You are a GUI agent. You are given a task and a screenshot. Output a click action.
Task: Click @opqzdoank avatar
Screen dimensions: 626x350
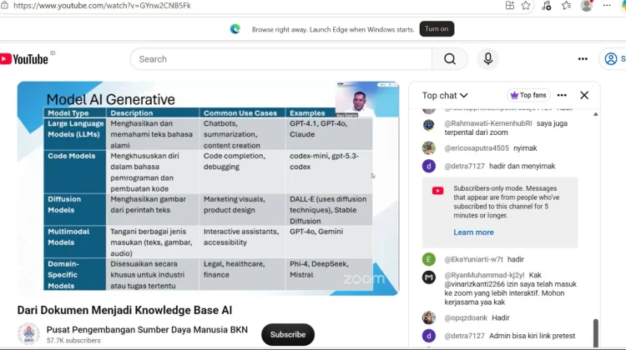(x=429, y=317)
